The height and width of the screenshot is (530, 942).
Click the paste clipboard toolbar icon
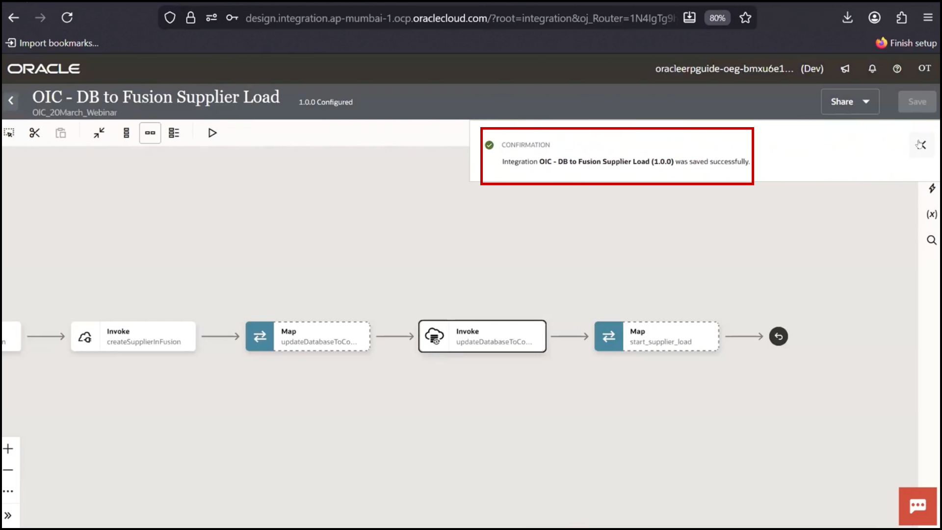click(x=60, y=133)
